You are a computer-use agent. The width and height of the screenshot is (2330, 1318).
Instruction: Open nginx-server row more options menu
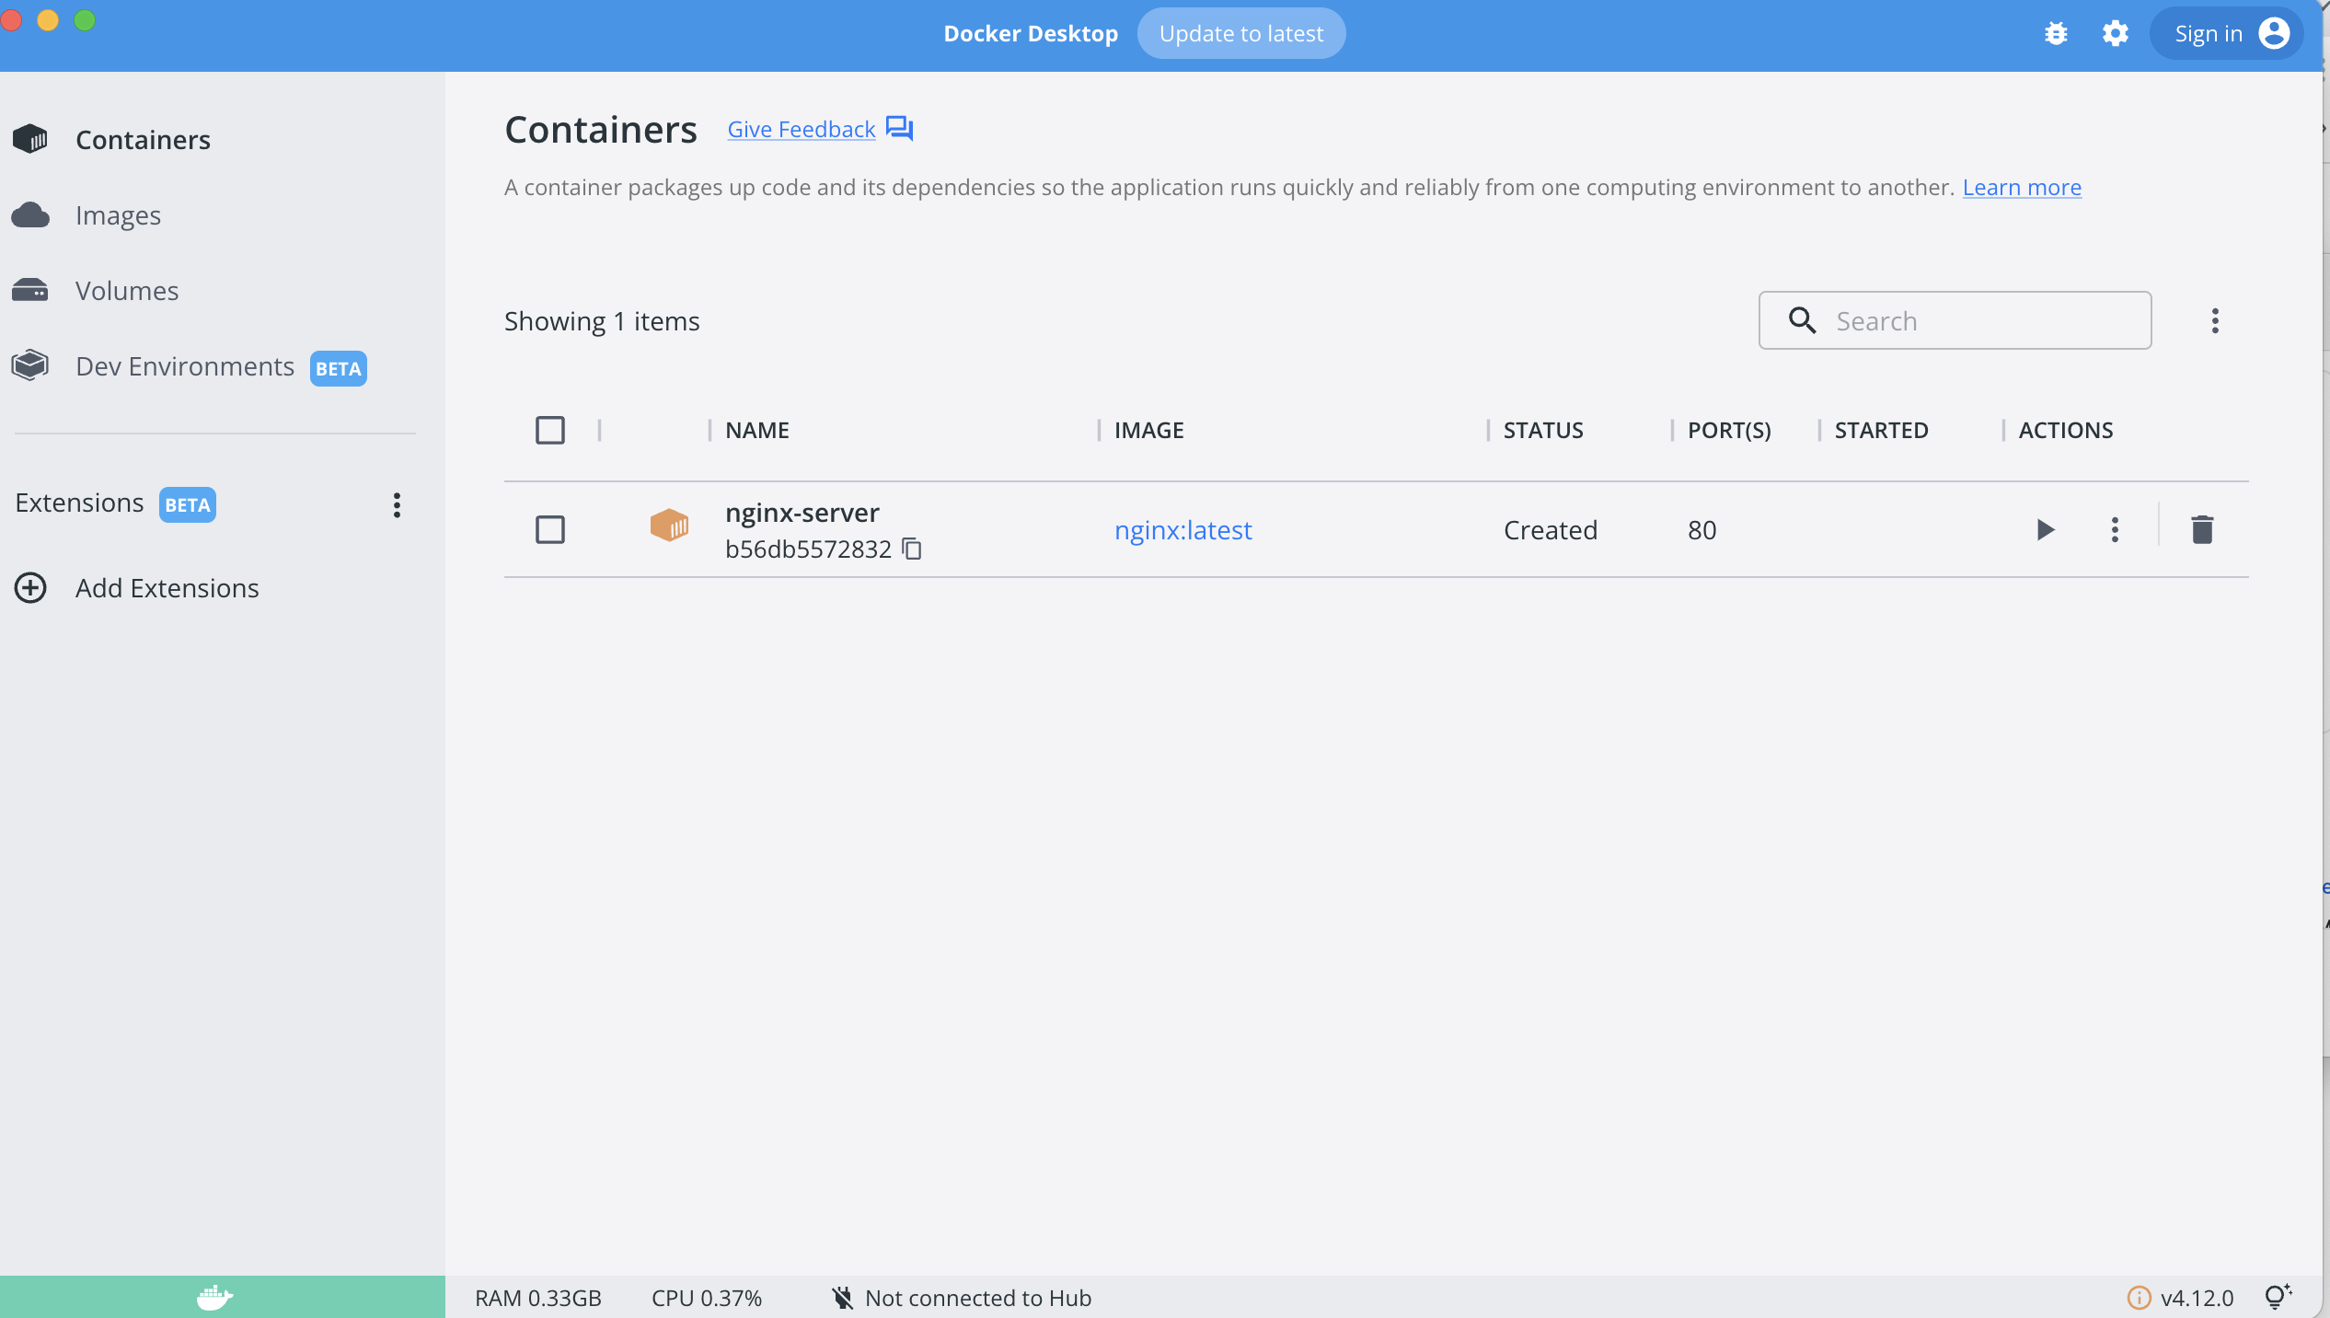point(2115,529)
